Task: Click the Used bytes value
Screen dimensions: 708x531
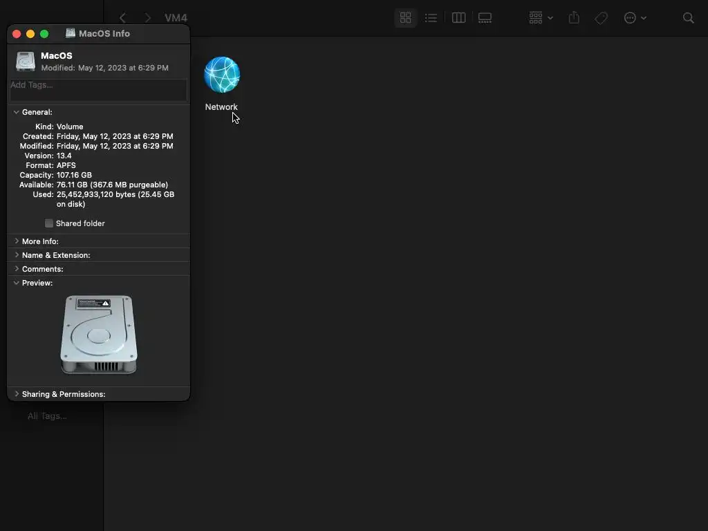Action: 115,199
